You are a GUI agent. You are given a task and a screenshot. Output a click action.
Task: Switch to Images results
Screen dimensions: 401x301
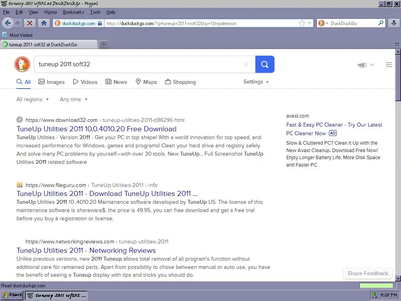pyautogui.click(x=51, y=82)
